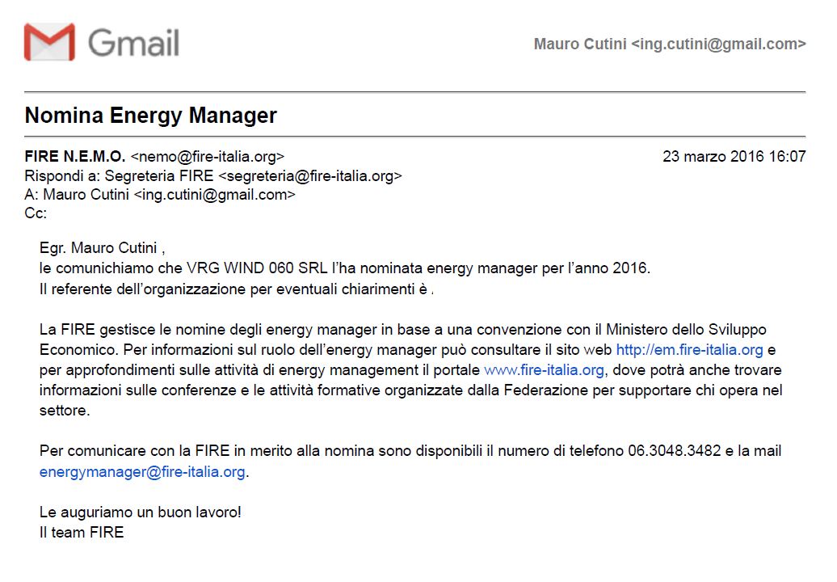
Task: Click reply-to address segreteria@fire-italia.org
Action: [310, 175]
